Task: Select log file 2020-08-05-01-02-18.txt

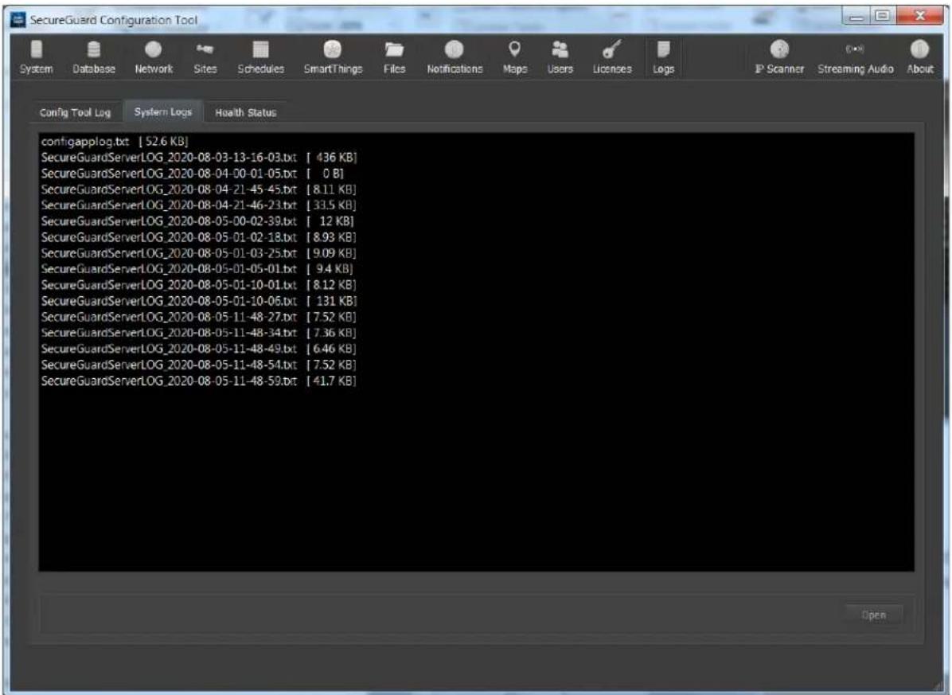Action: pyautogui.click(x=198, y=237)
